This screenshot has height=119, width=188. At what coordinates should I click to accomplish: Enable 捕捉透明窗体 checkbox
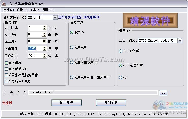pyautogui.click(x=6, y=69)
